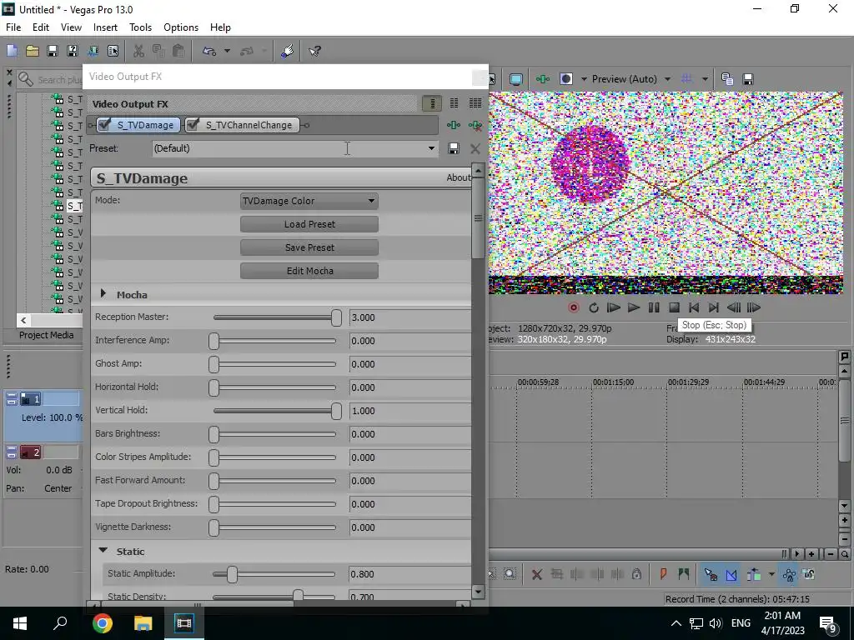Screen dimensions: 854x640
Task: Switch to the Project Media tab
Action: [x=47, y=335]
